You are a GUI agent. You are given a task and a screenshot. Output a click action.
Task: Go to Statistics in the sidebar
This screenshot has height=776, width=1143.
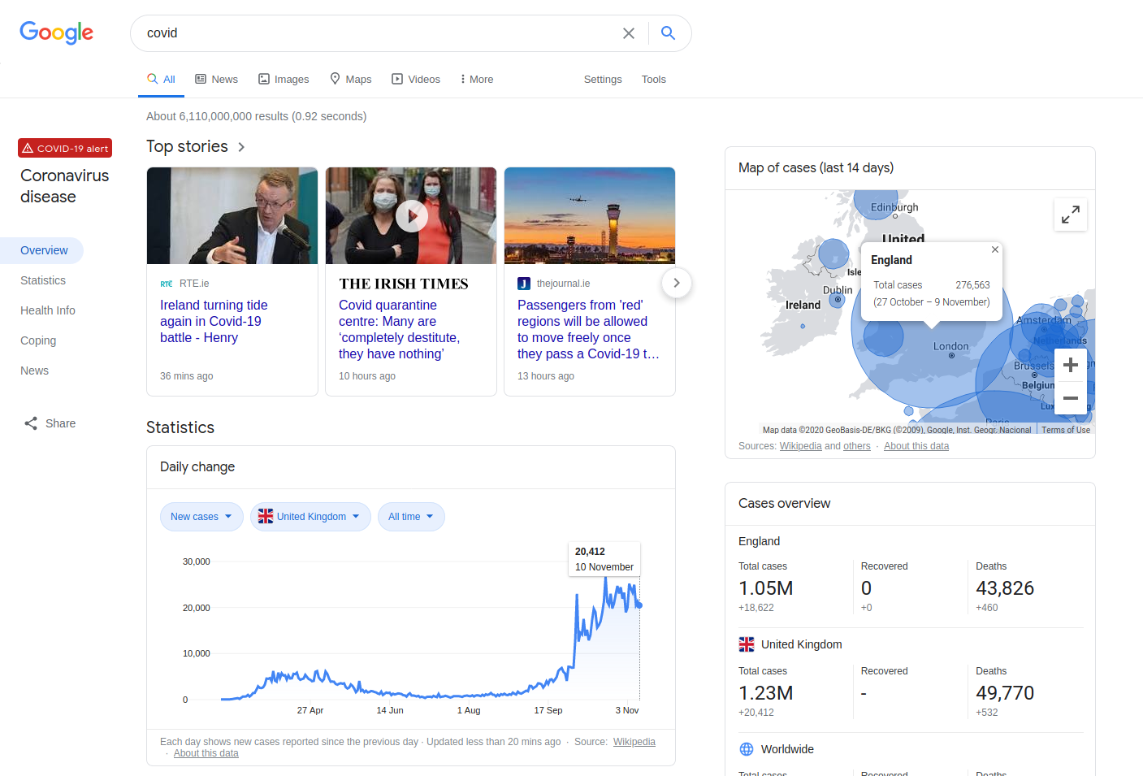[43, 280]
